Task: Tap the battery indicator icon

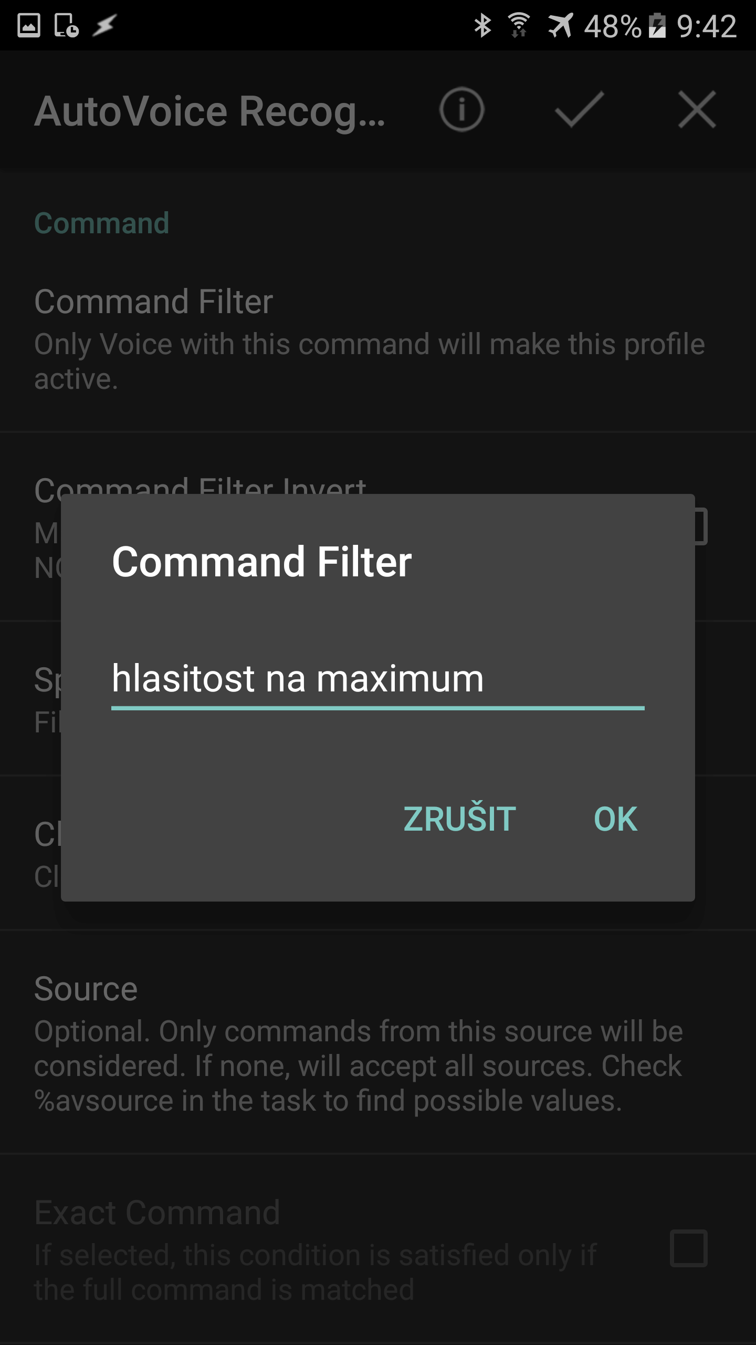Action: (657, 25)
